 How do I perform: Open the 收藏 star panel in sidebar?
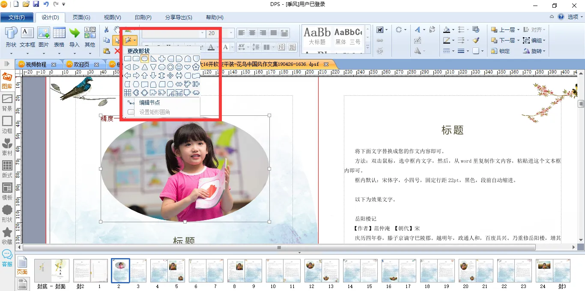pyautogui.click(x=7, y=235)
